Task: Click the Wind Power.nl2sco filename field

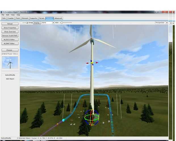Action: click(10, 54)
